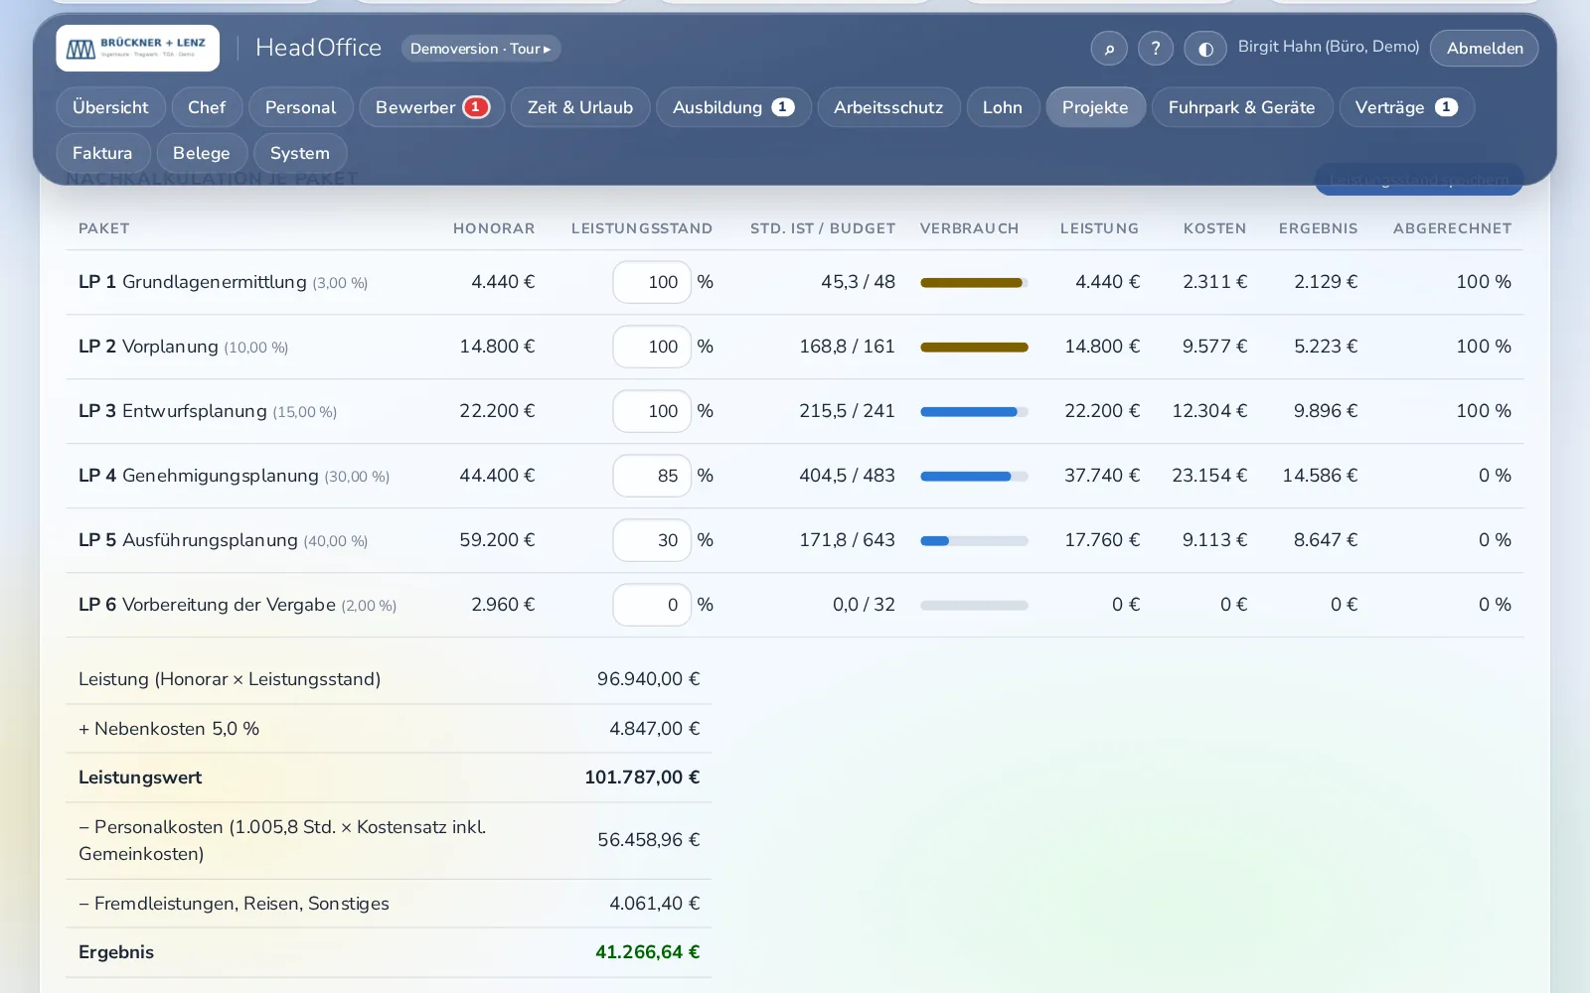Select the Projekte tab

(1095, 107)
